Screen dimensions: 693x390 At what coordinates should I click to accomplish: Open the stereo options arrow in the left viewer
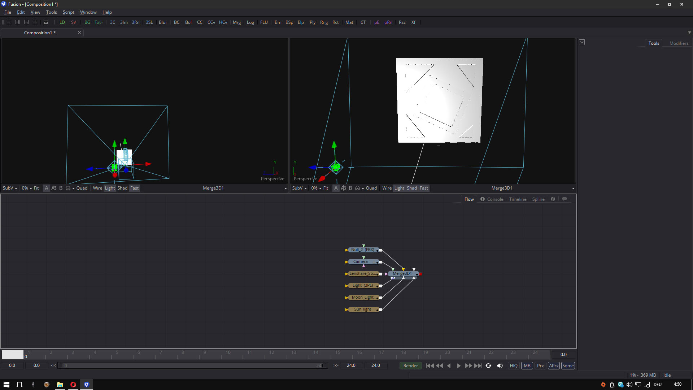click(x=73, y=188)
